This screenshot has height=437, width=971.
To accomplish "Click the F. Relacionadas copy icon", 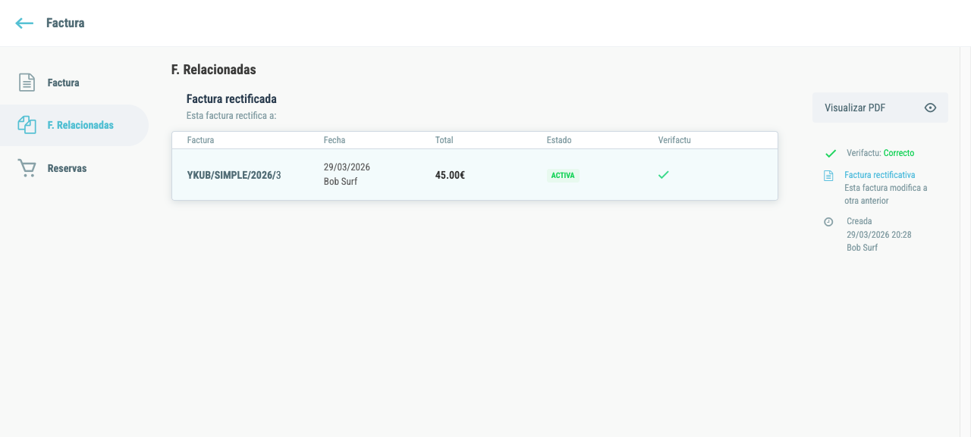I will click(27, 125).
